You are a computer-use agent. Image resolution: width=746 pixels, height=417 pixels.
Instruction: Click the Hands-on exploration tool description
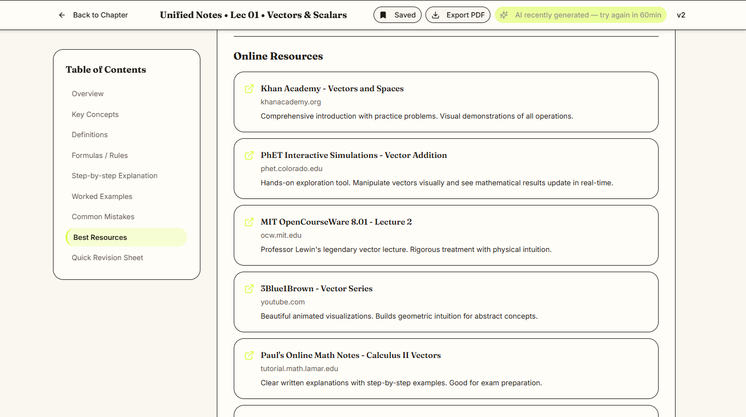tap(437, 183)
